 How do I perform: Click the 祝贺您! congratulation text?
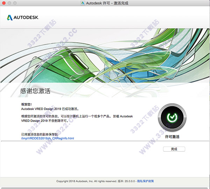[x=27, y=104]
